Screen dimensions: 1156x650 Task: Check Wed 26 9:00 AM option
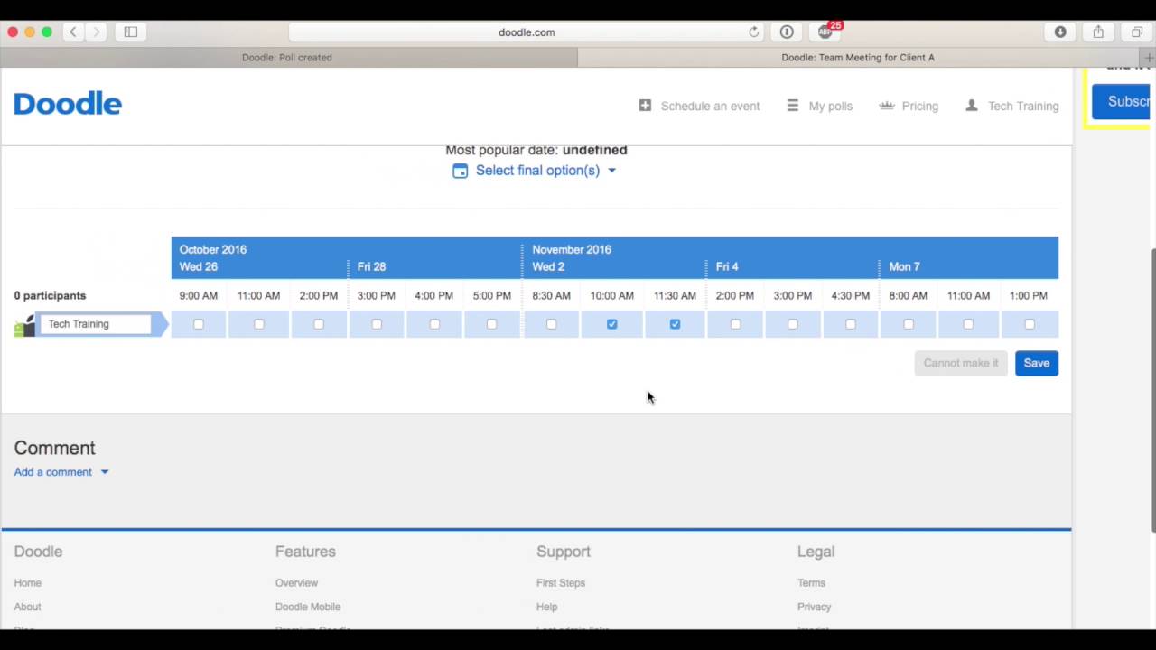click(x=199, y=324)
